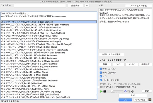Viewport: 153px width, 103px height.
Task: Uncheck 伴奏(旋律的) checkbox
Action: 101,73
